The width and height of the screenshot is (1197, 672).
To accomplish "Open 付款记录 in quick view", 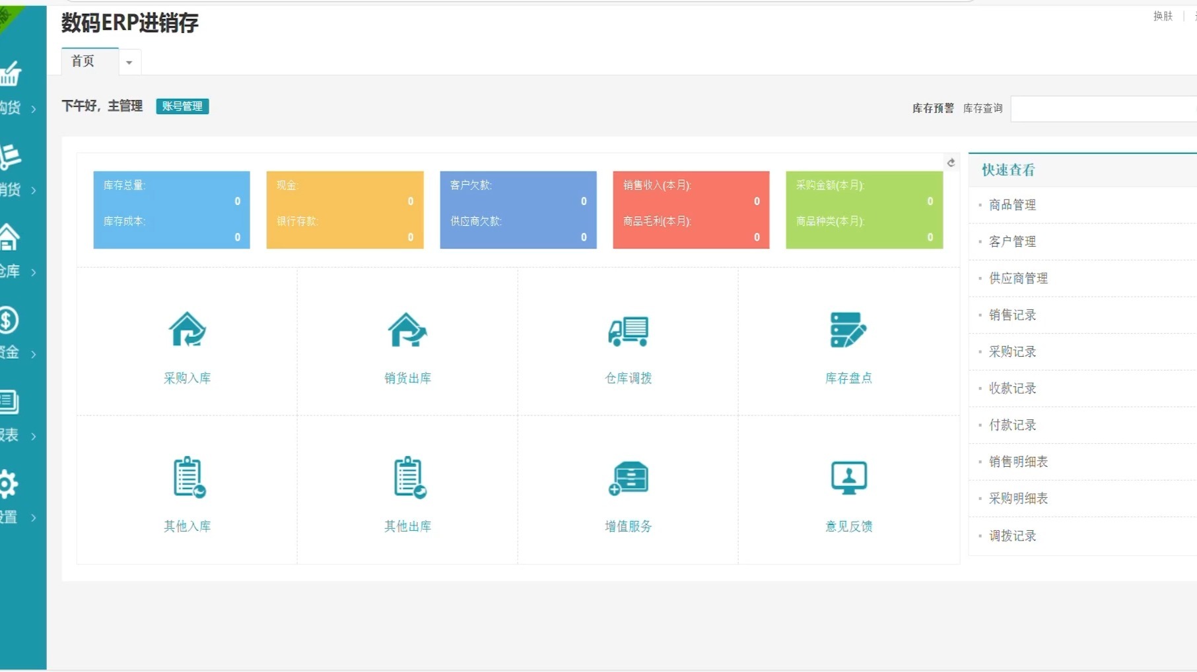I will [x=1012, y=425].
